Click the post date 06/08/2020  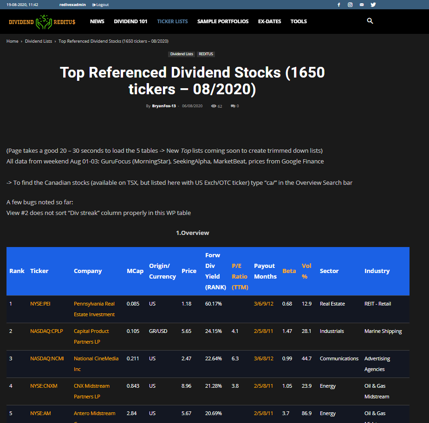[192, 106]
